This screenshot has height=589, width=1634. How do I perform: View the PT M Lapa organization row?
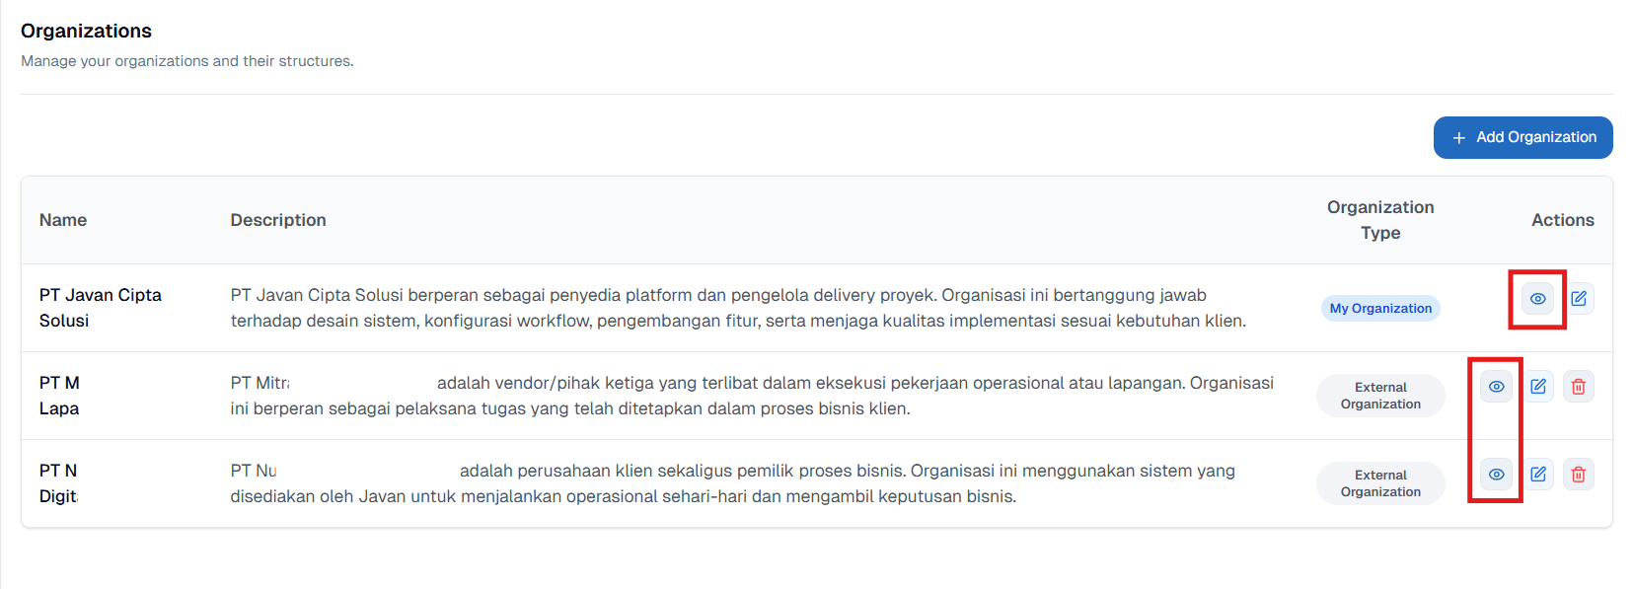click(1497, 387)
